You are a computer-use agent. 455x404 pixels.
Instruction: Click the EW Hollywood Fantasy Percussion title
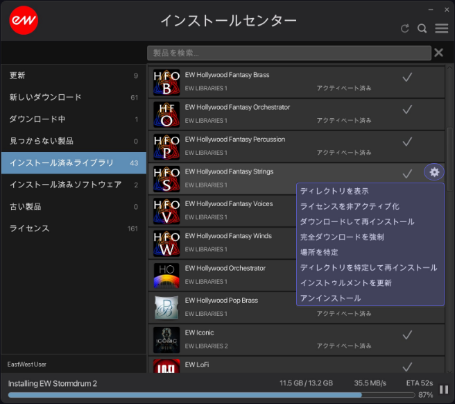235,140
